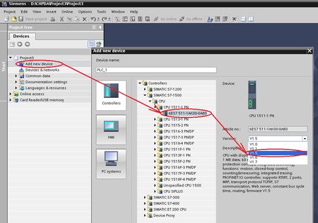Open Devices & networks in project tree
This screenshot has height=223, width=318.
click(x=42, y=69)
